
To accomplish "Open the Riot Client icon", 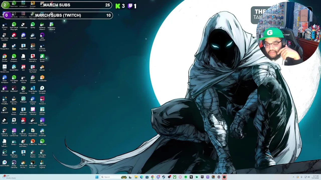I will (x=14, y=36).
